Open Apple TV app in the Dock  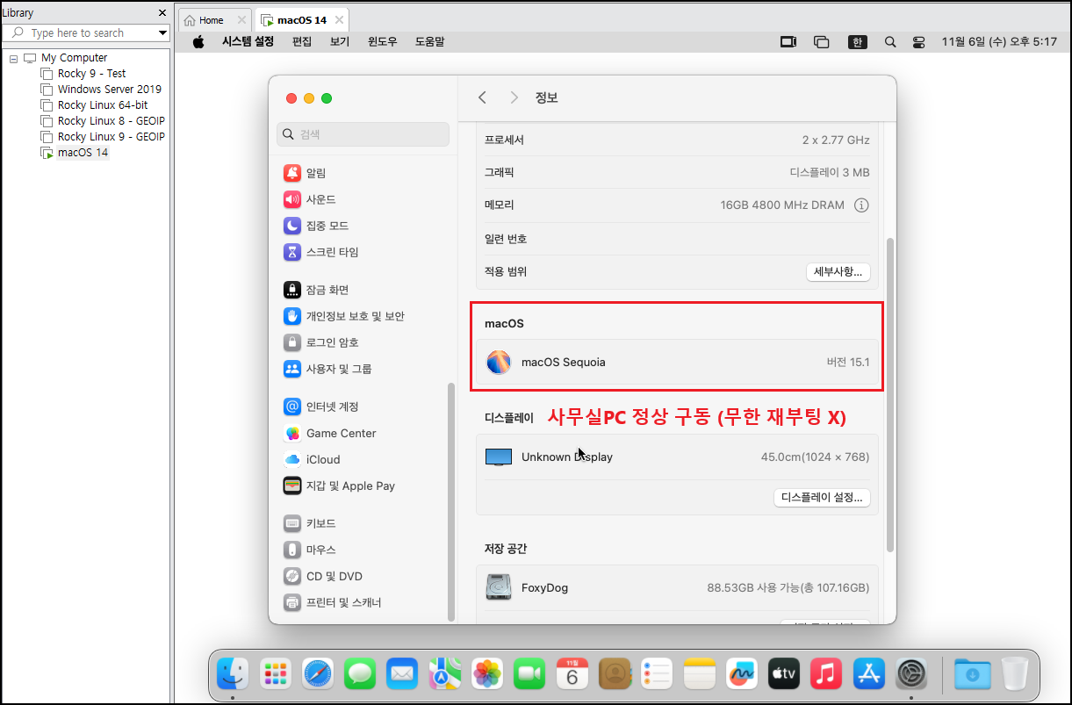pos(784,673)
